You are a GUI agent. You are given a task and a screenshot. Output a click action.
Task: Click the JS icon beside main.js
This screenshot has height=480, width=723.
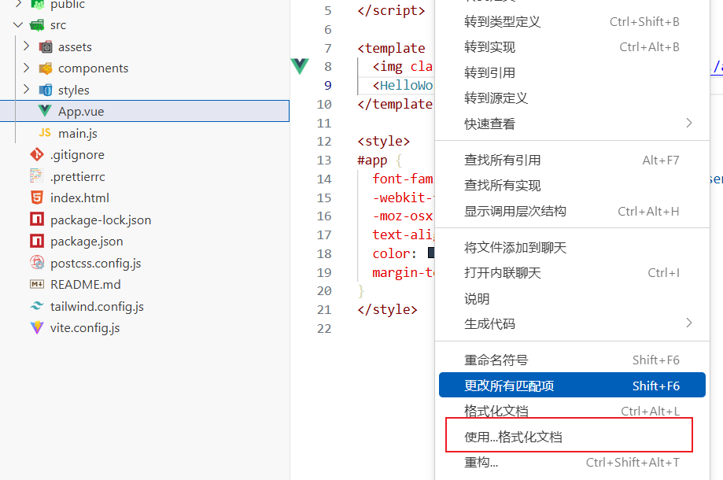[x=45, y=133]
